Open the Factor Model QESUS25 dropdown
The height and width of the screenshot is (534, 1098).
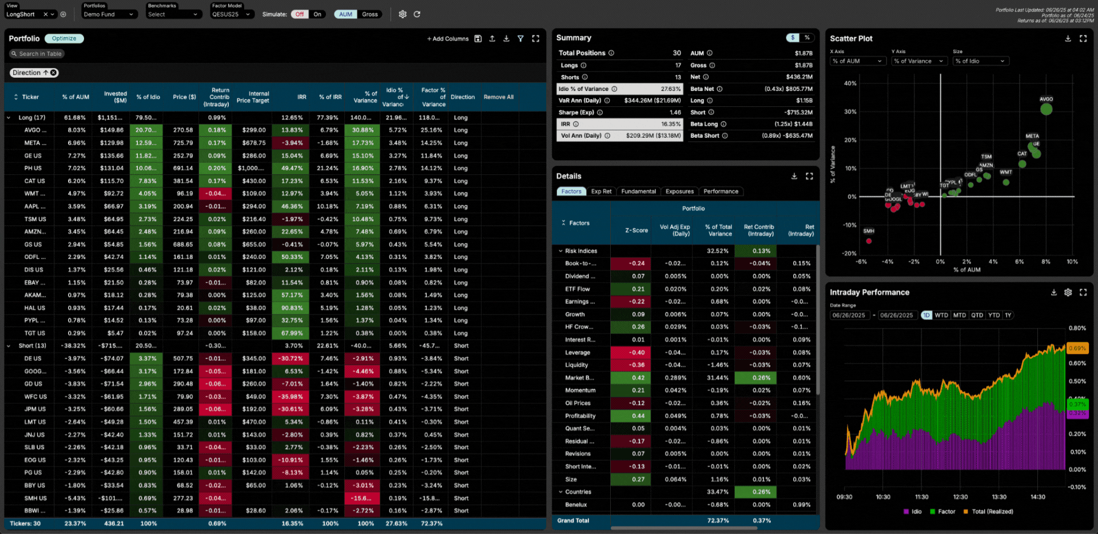point(231,14)
